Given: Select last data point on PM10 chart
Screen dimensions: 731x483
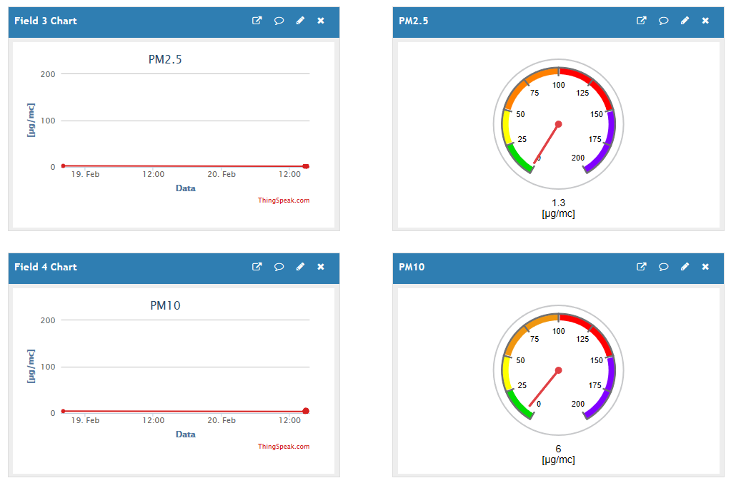Looking at the screenshot, I should 306,411.
